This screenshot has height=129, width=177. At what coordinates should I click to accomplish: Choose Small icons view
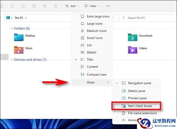92,38
